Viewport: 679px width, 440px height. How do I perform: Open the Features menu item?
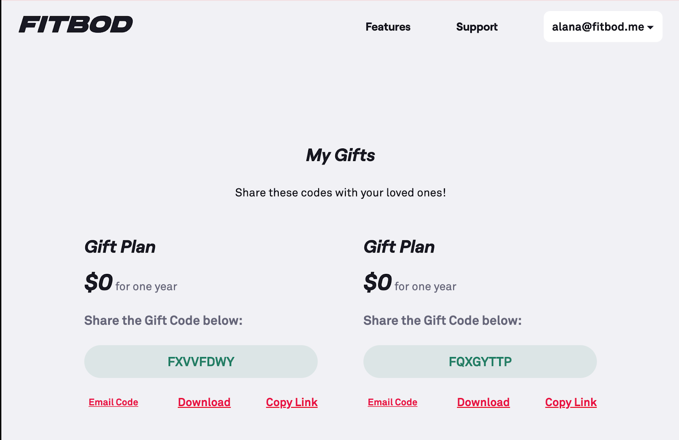click(387, 27)
